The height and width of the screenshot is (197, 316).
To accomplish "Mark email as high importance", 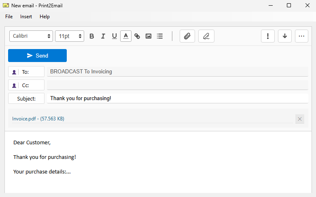I will pyautogui.click(x=267, y=36).
